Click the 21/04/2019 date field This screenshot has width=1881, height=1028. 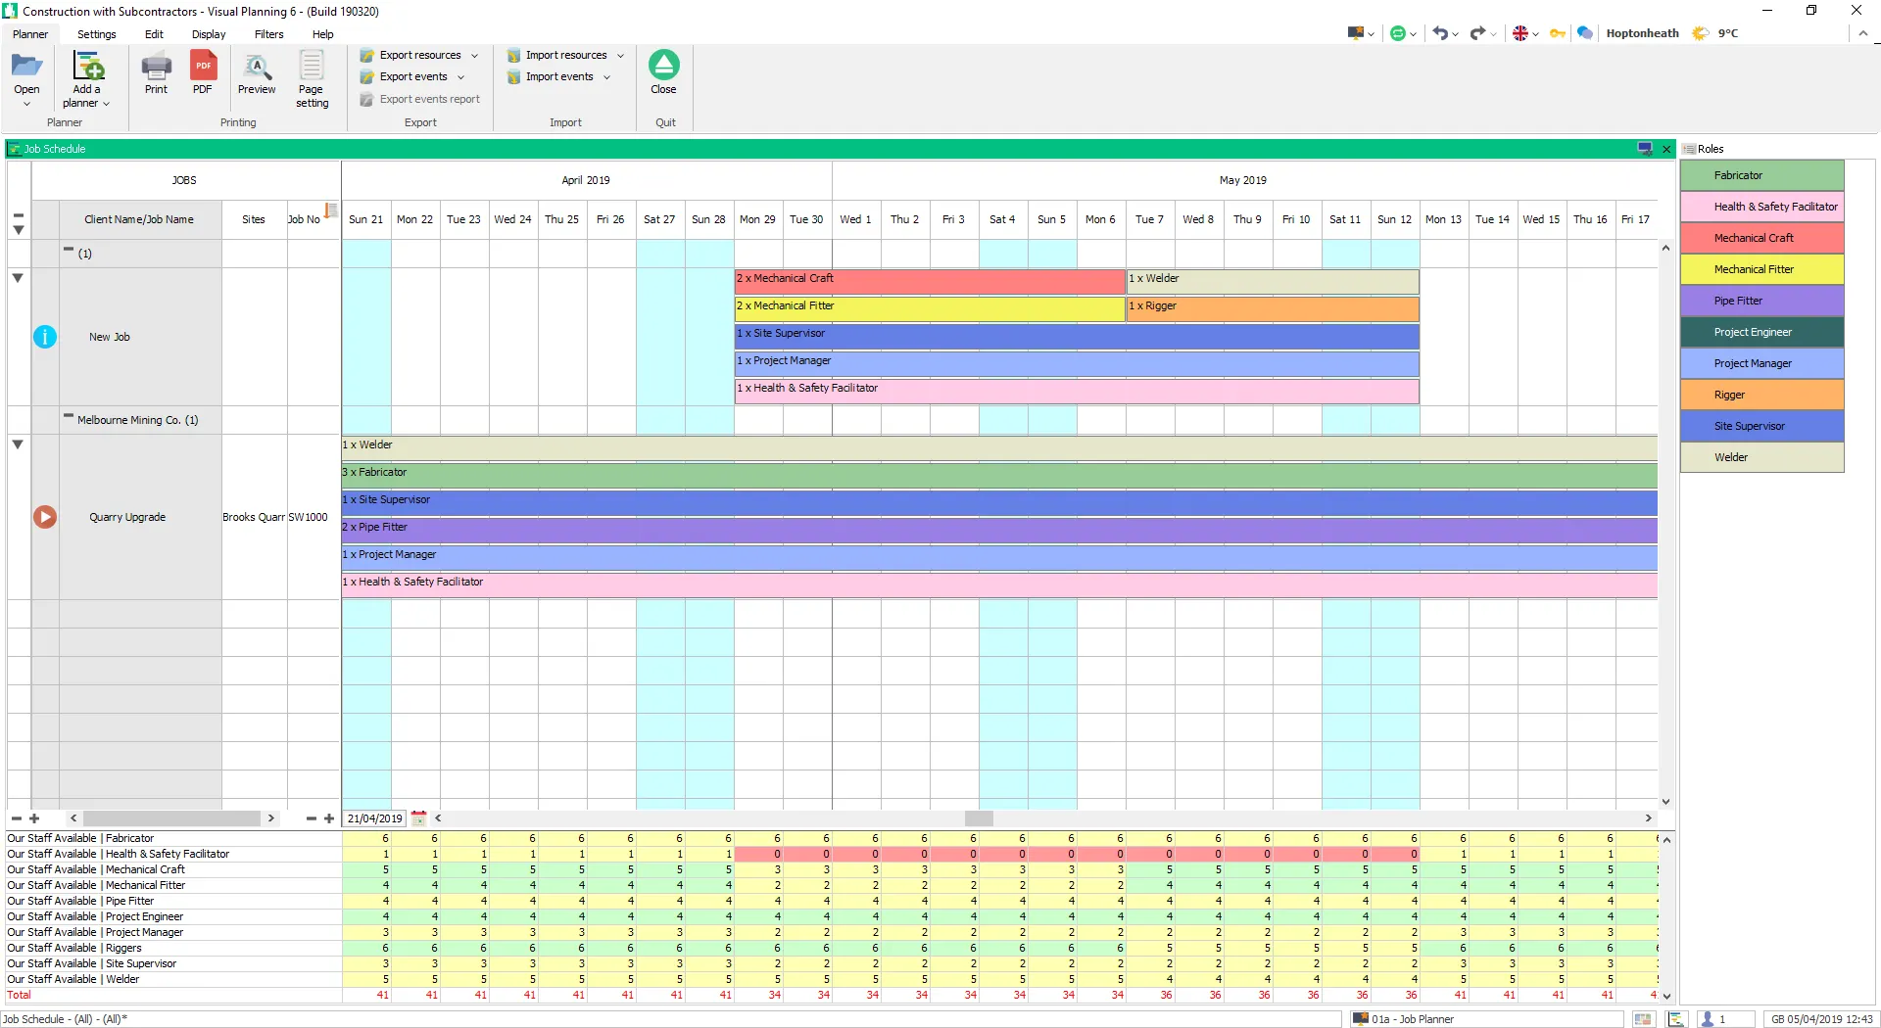coord(374,818)
